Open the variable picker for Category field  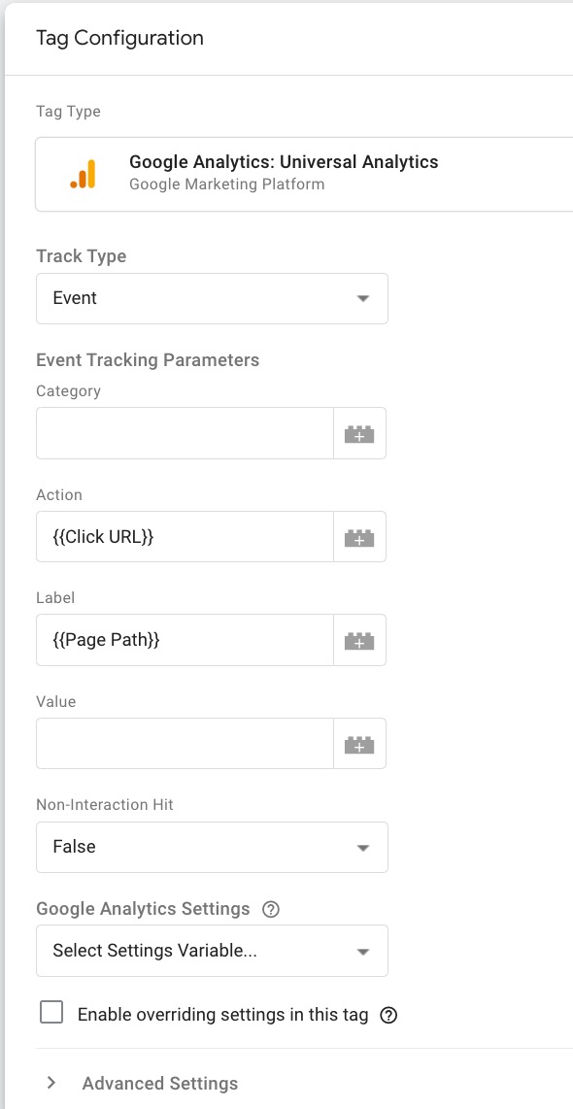359,433
